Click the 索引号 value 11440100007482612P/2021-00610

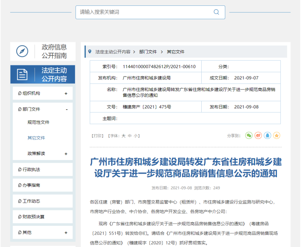(x=159, y=67)
